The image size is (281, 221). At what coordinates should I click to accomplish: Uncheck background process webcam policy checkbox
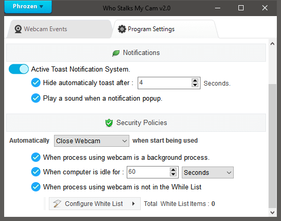(x=36, y=157)
